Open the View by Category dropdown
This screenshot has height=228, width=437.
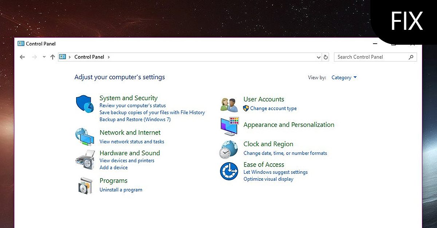[x=343, y=77]
